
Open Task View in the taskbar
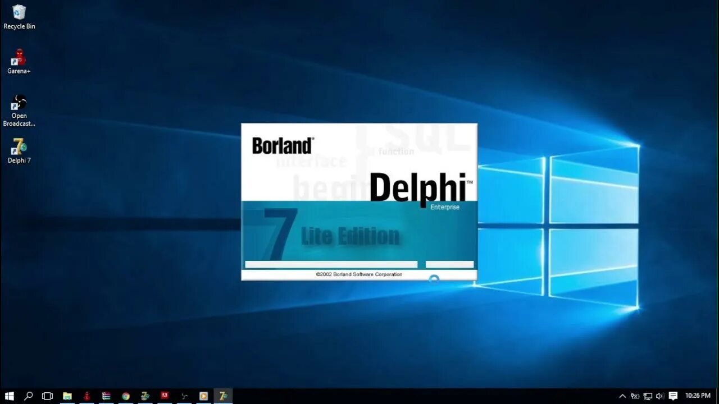[x=47, y=396]
